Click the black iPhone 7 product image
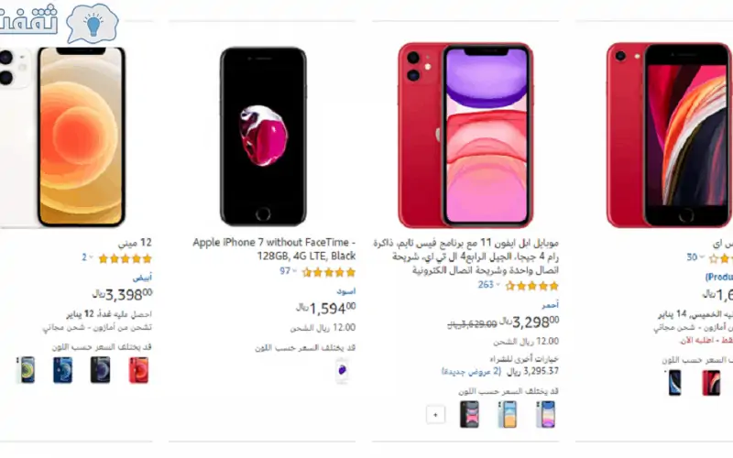The height and width of the screenshot is (458, 733). 263,136
